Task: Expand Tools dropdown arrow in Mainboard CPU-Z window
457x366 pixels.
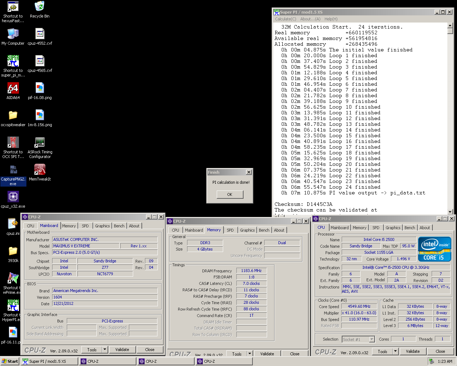Action: coord(105,350)
